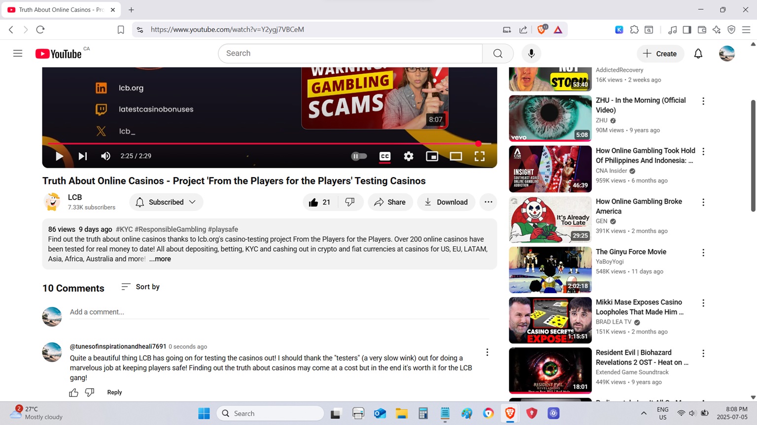The width and height of the screenshot is (757, 425).
Task: View site information left of the URL
Action: coord(140,30)
